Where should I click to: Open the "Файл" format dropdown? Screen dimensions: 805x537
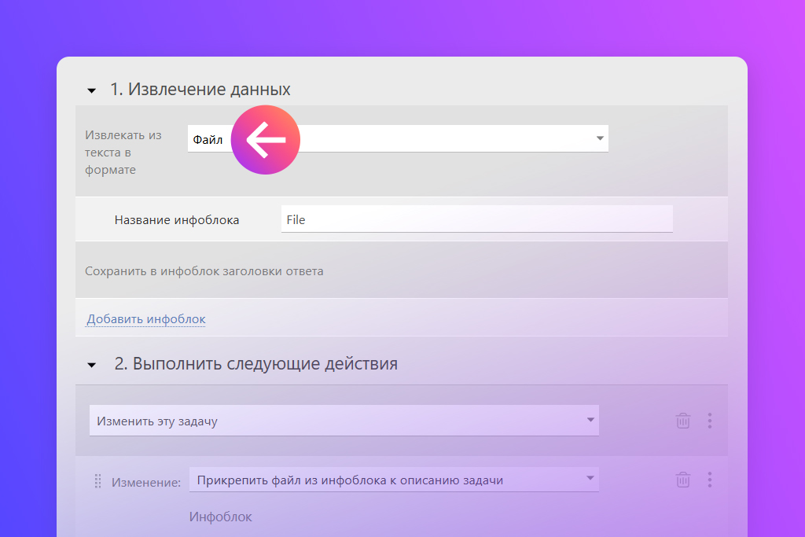tap(599, 139)
